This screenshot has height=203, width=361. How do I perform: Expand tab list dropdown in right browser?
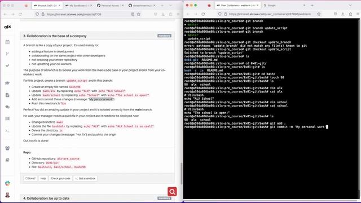click(350, 5)
